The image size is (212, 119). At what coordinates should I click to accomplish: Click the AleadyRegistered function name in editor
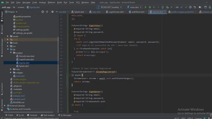[105, 72]
